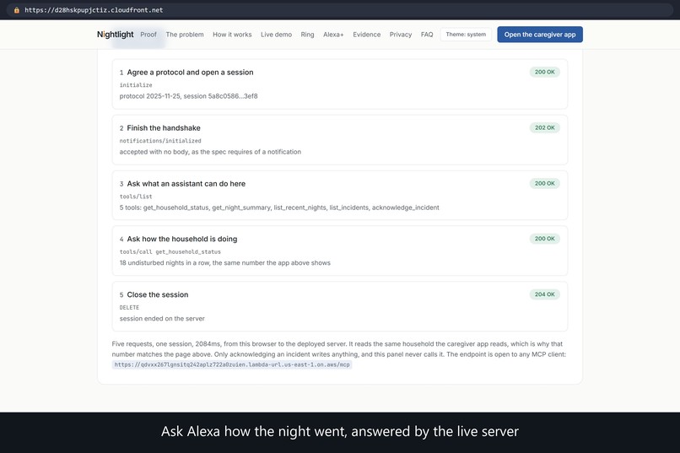Select 'Finish the handshake' heading
This screenshot has height=453, width=680.
coord(164,128)
